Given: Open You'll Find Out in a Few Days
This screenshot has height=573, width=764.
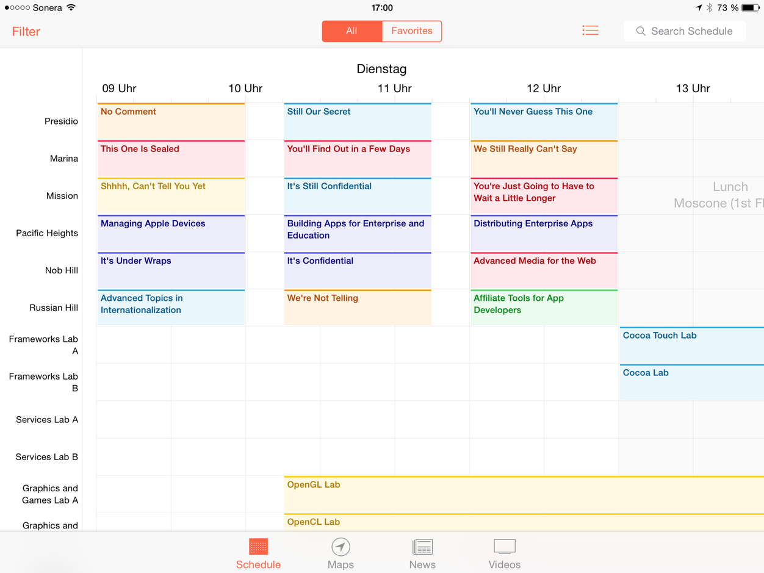Looking at the screenshot, I should [358, 159].
